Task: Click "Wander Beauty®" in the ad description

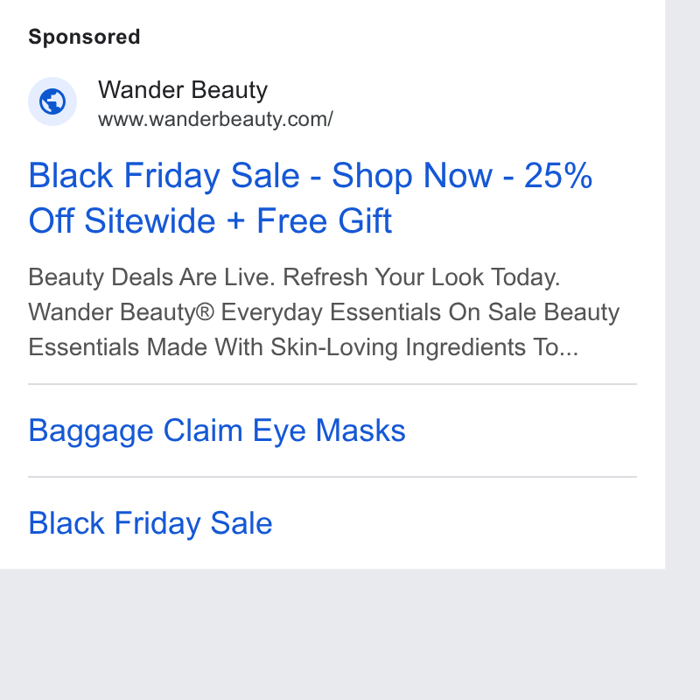Action: click(122, 312)
